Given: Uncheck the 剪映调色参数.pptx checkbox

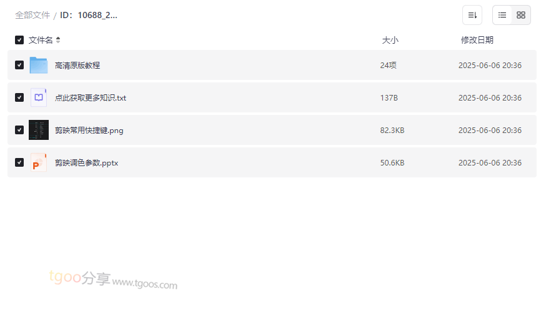Looking at the screenshot, I should (19, 162).
